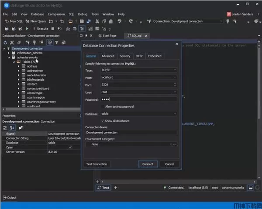Collapse the adventureworks database node

tap(9, 57)
